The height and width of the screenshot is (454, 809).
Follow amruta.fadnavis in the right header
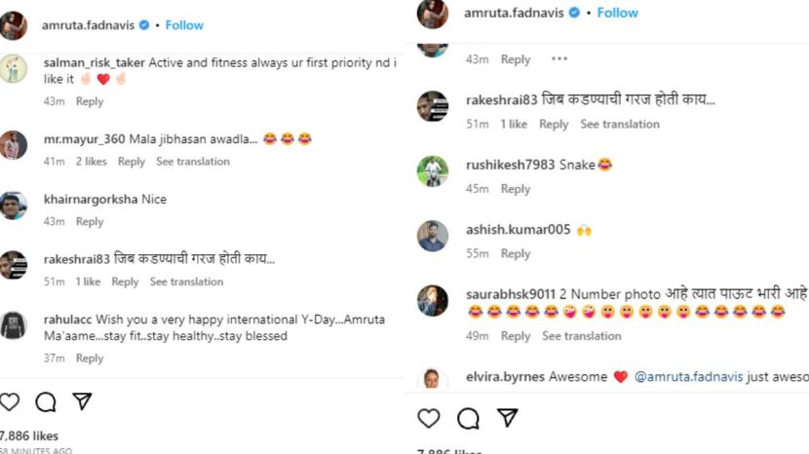[617, 13]
